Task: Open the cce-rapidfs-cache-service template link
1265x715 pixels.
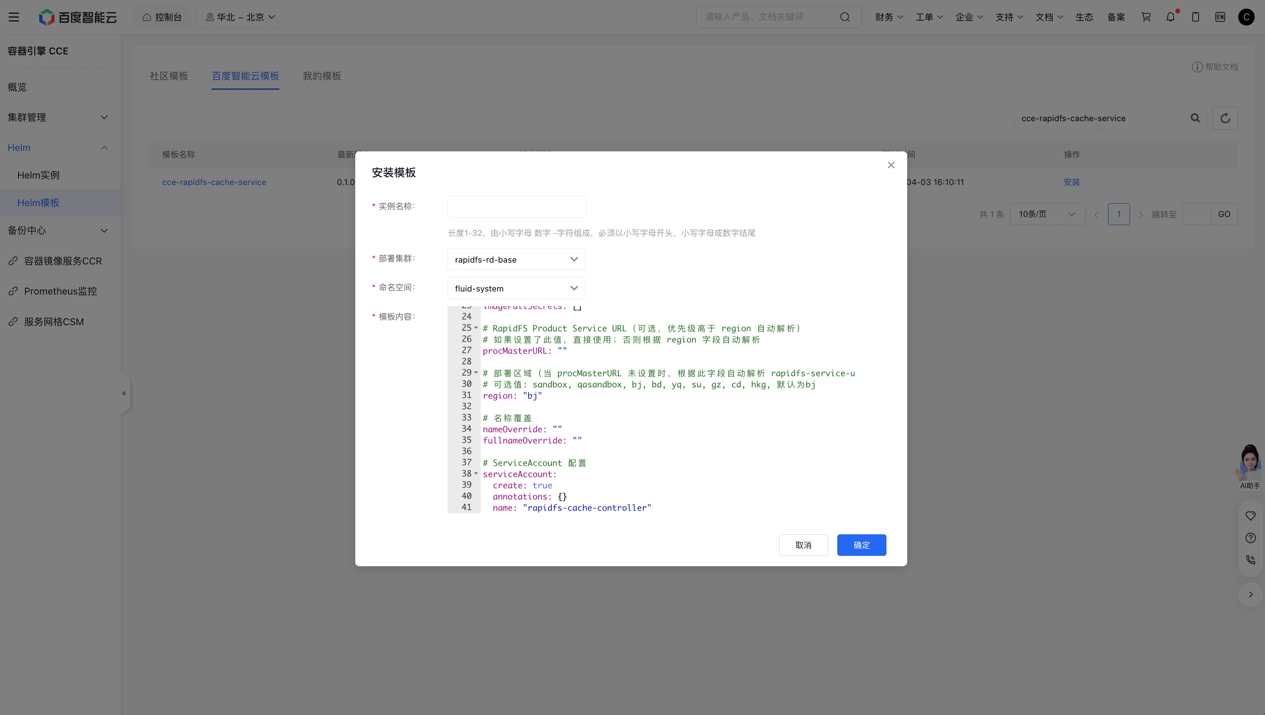Action: coord(214,182)
